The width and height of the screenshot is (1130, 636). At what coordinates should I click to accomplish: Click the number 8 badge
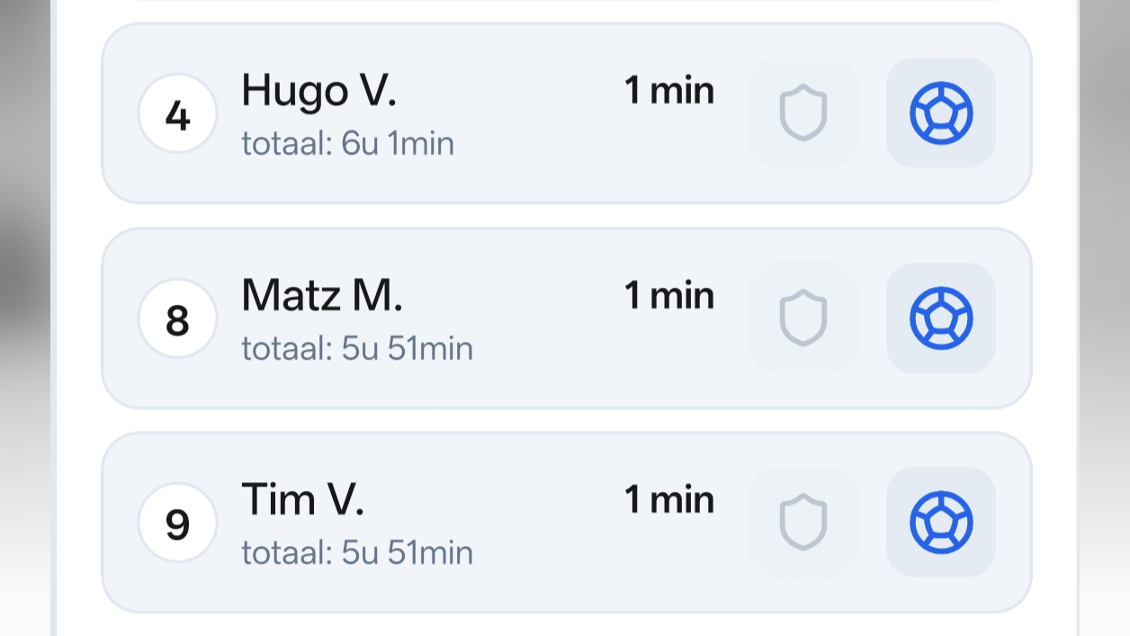pos(177,318)
